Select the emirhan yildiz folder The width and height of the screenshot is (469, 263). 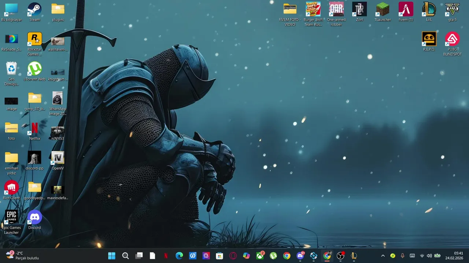click(11, 163)
